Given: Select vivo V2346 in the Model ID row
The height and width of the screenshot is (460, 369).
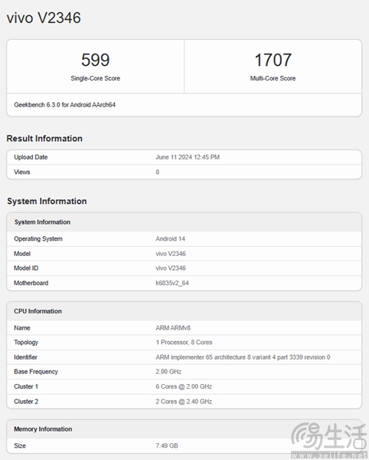Looking at the screenshot, I should 171,268.
